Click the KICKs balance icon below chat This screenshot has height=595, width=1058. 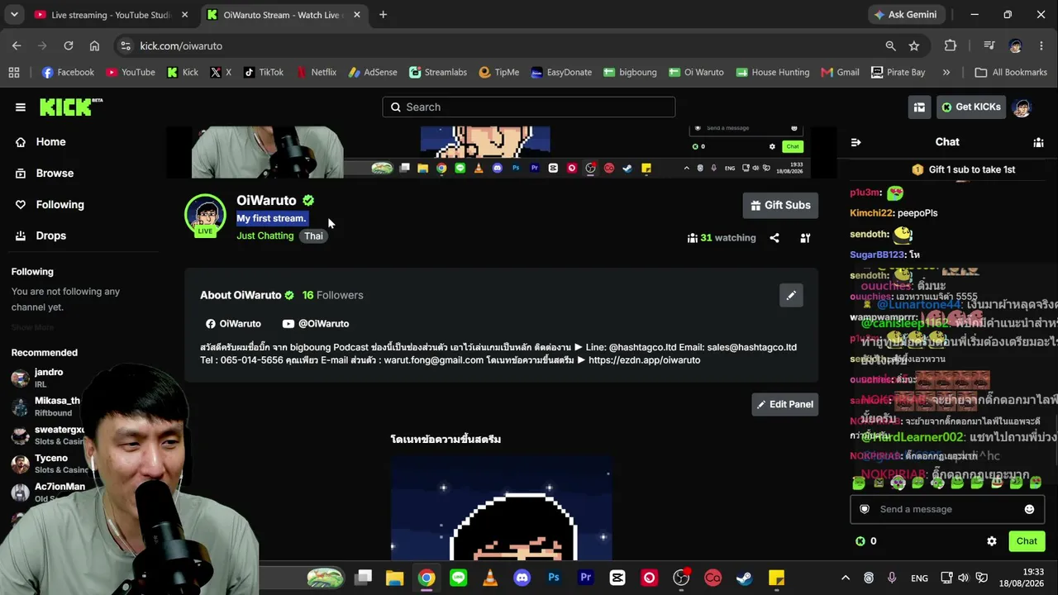(860, 541)
